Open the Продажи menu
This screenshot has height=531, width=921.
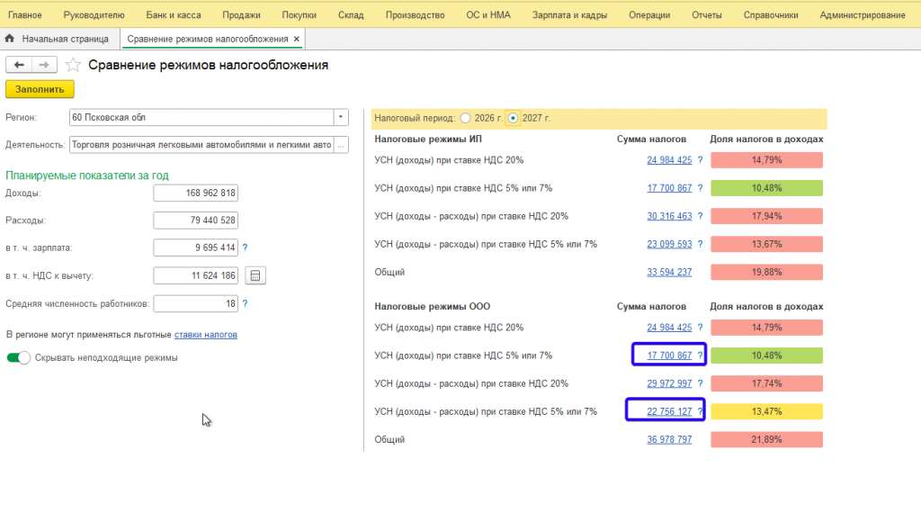coord(241,14)
